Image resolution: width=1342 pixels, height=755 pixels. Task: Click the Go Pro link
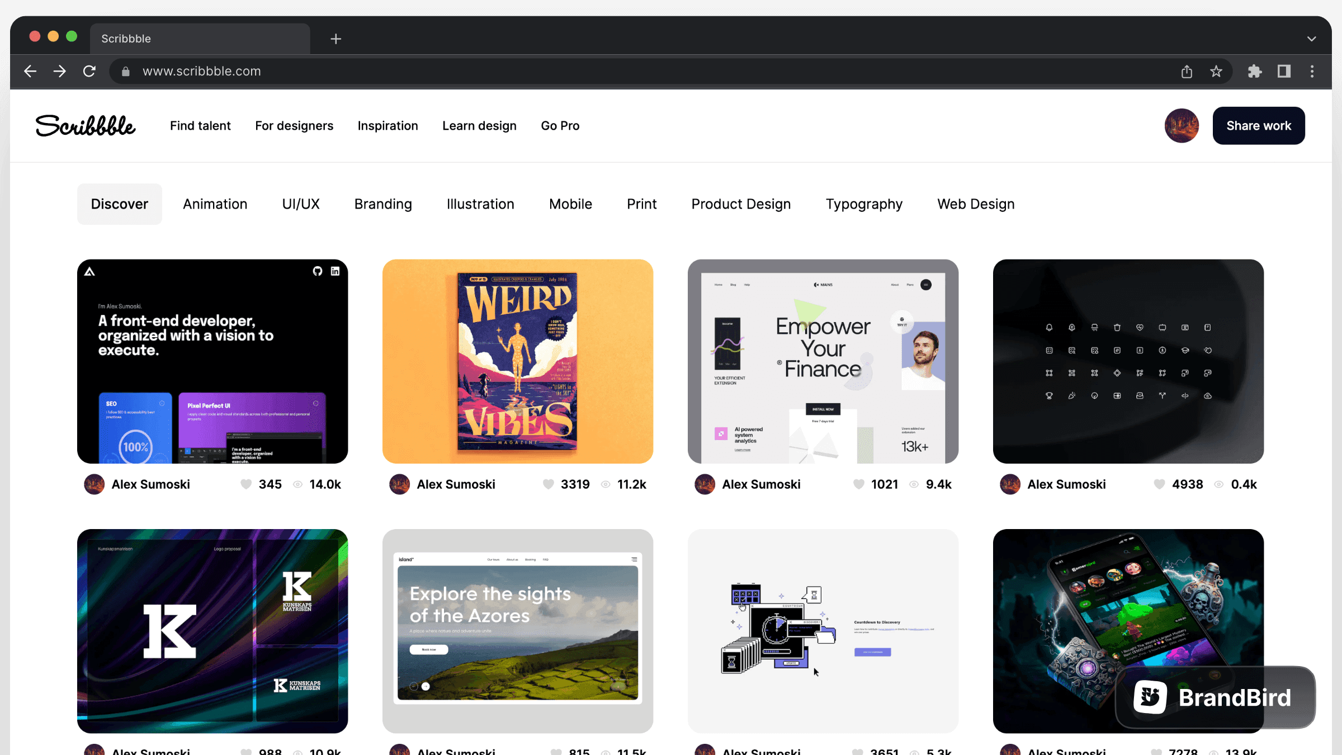[x=560, y=126]
